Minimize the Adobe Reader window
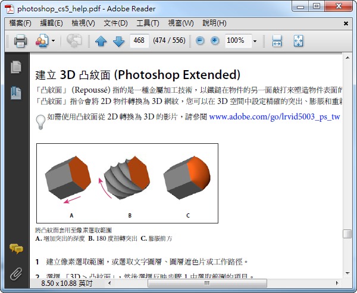357x293 pixels. click(300, 7)
